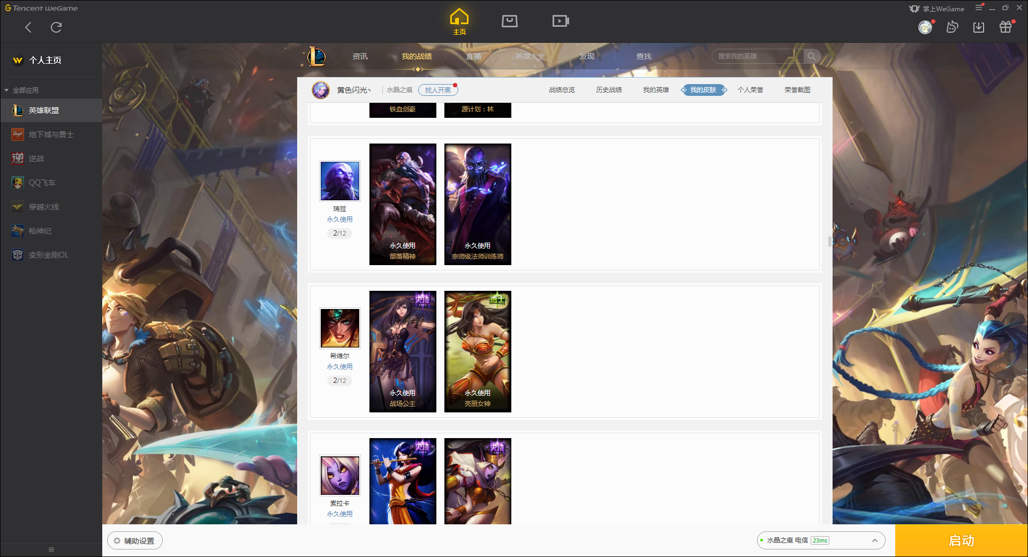This screenshot has height=557, width=1028.
Task: Open the 个人荣誉 sub-tab
Action: pyautogui.click(x=750, y=90)
